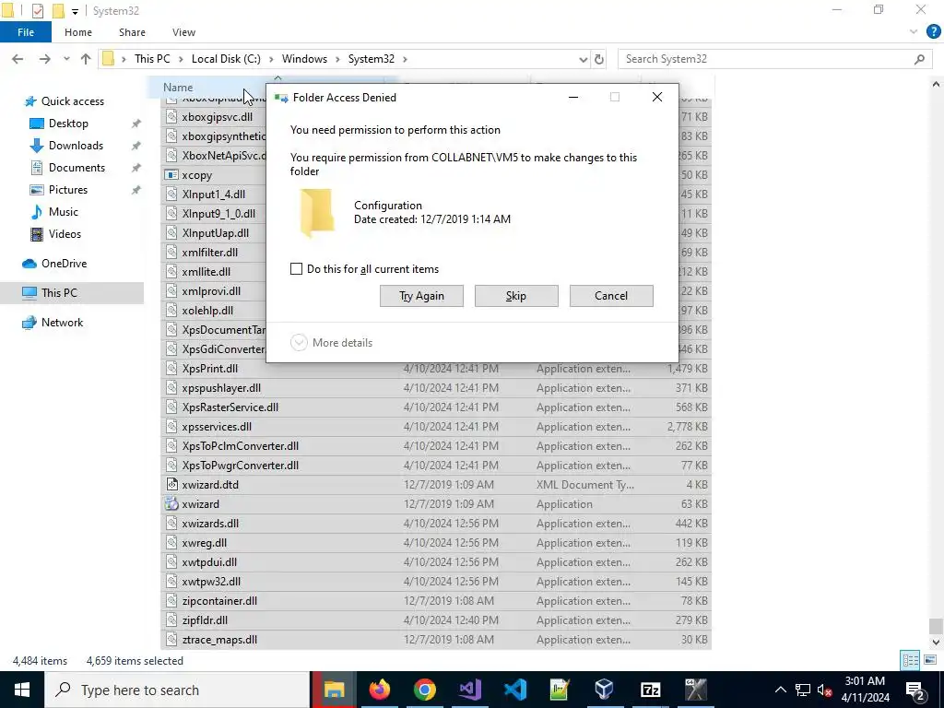Image resolution: width=944 pixels, height=708 pixels.
Task: Open dropdown chevron after Windows breadcrumb
Action: [338, 59]
